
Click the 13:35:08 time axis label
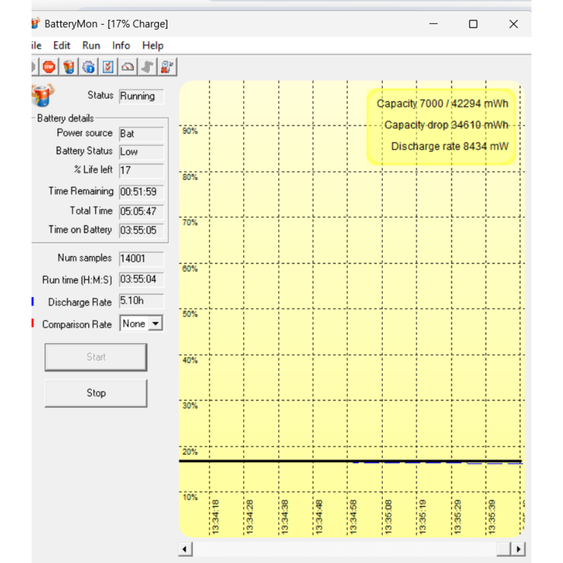tap(388, 517)
